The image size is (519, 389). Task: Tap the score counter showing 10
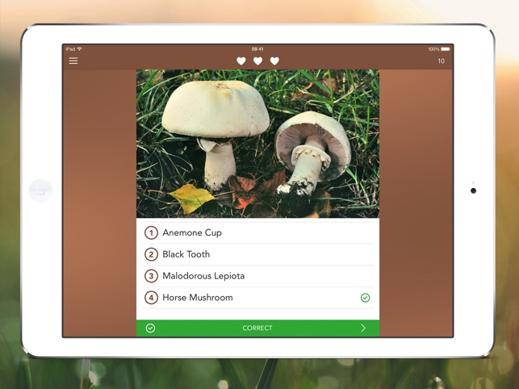[x=441, y=61]
